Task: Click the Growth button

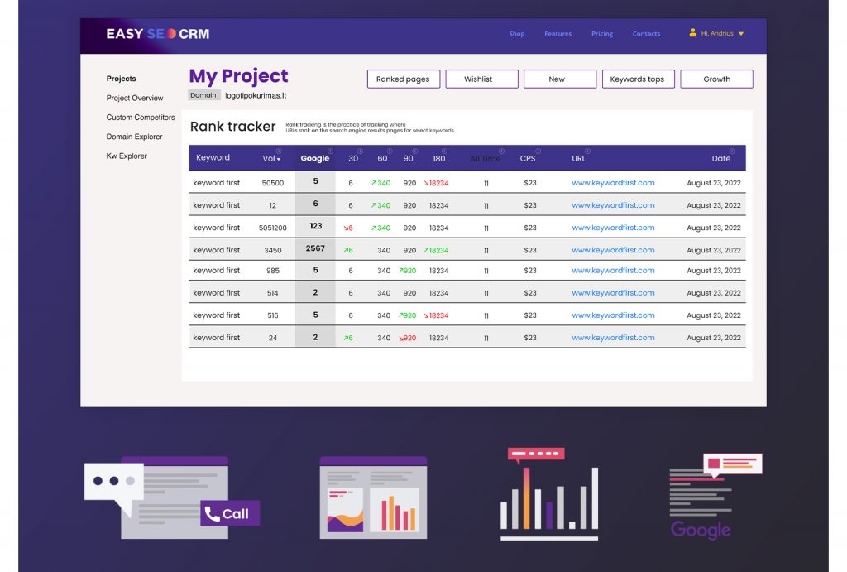Action: (717, 79)
